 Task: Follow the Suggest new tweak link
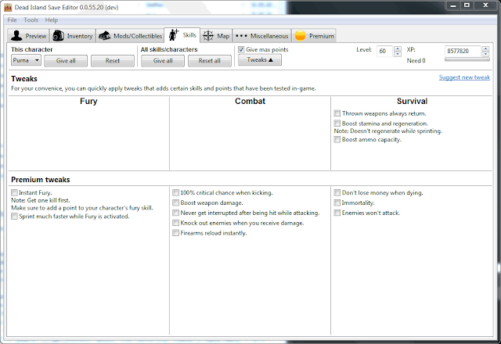pyautogui.click(x=464, y=77)
